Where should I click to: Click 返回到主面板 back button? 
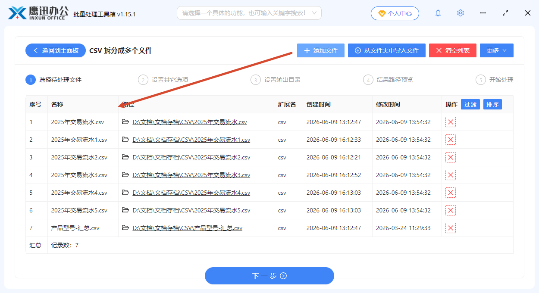55,50
